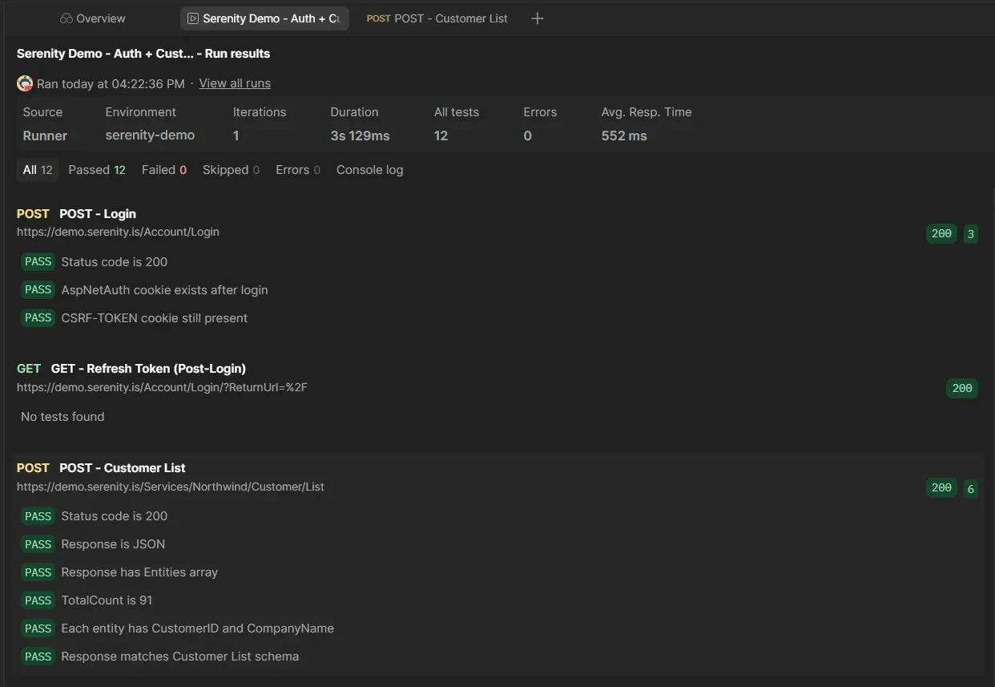Image resolution: width=995 pixels, height=687 pixels.
Task: Click the Overview tab icon
Action: pyautogui.click(x=67, y=18)
